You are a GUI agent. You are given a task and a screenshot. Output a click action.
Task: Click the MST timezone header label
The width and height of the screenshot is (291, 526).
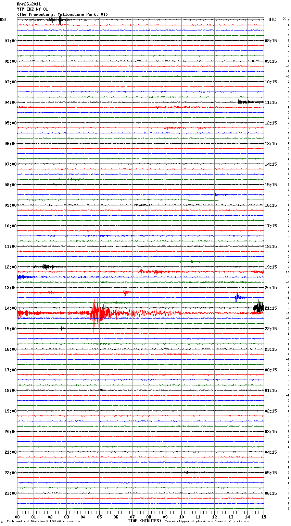coord(3,20)
